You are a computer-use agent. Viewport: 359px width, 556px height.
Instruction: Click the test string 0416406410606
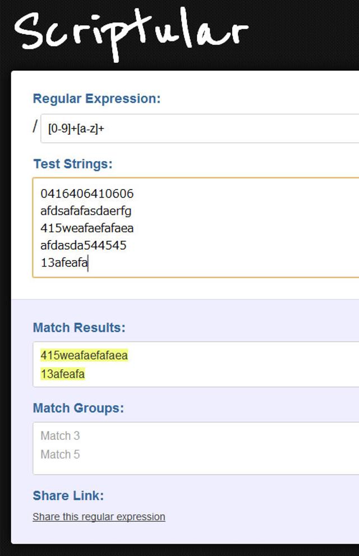coord(87,194)
